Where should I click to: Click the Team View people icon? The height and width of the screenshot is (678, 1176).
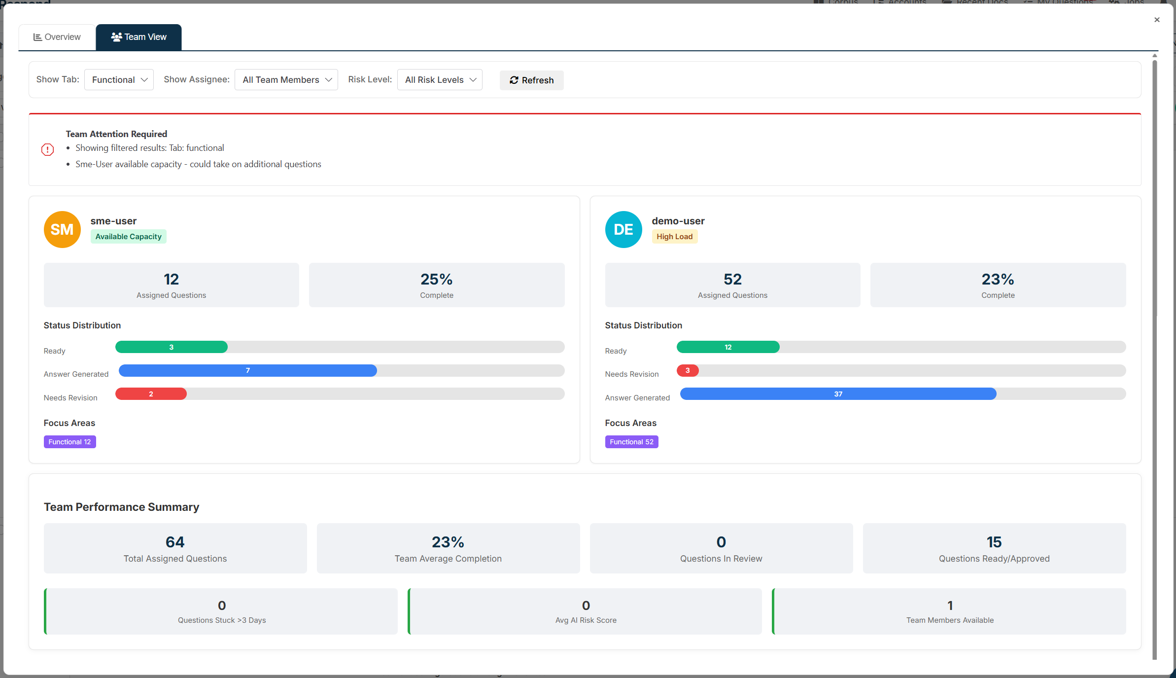tap(116, 37)
